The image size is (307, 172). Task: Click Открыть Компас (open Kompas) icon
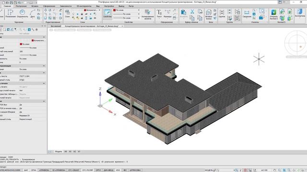click(x=273, y=14)
